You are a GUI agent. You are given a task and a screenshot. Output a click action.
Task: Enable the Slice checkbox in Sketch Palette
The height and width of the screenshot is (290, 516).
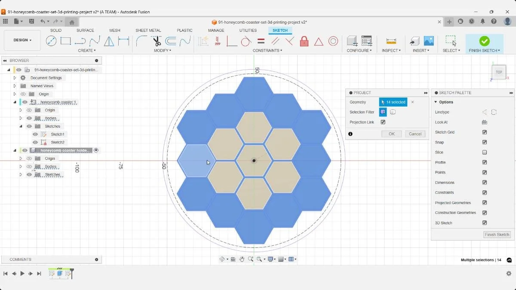click(485, 152)
